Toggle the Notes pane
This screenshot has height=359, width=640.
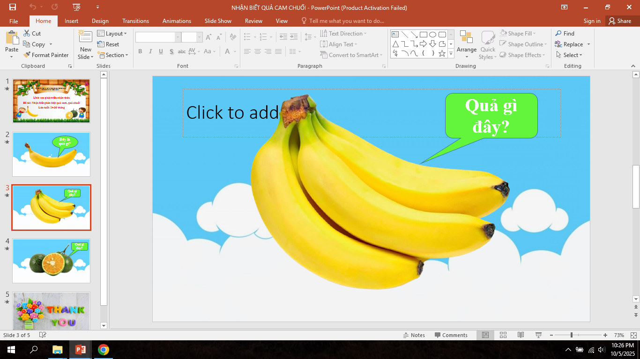(414, 335)
